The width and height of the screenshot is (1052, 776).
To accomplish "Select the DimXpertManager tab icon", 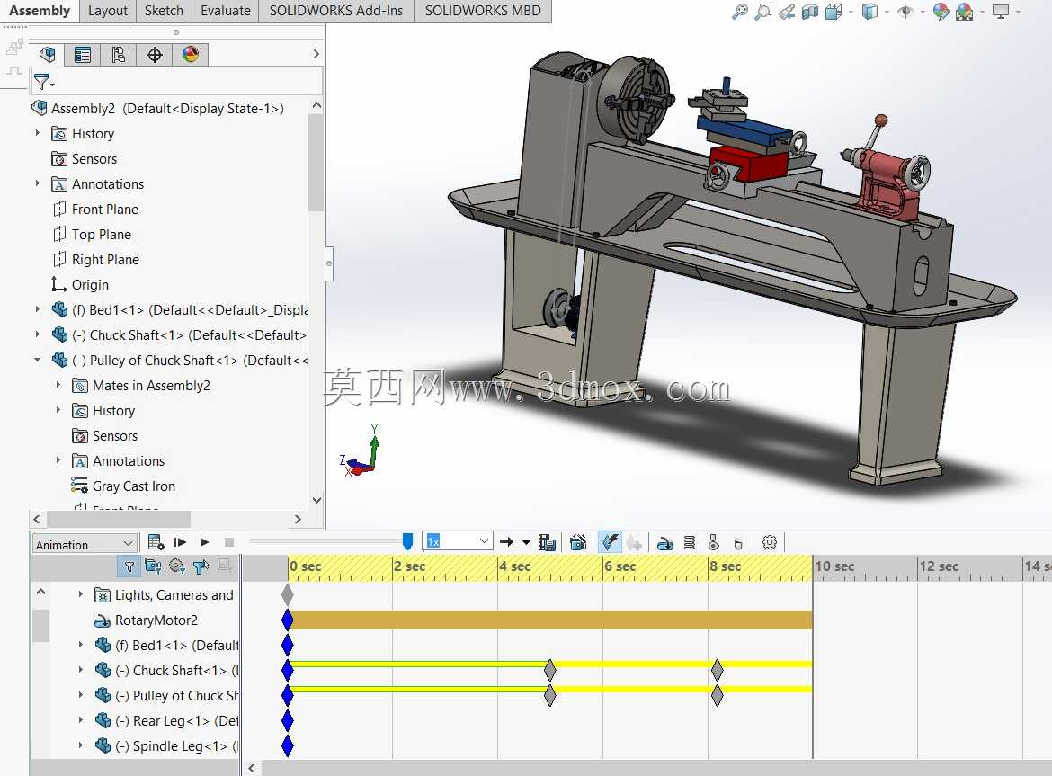I will [155, 54].
